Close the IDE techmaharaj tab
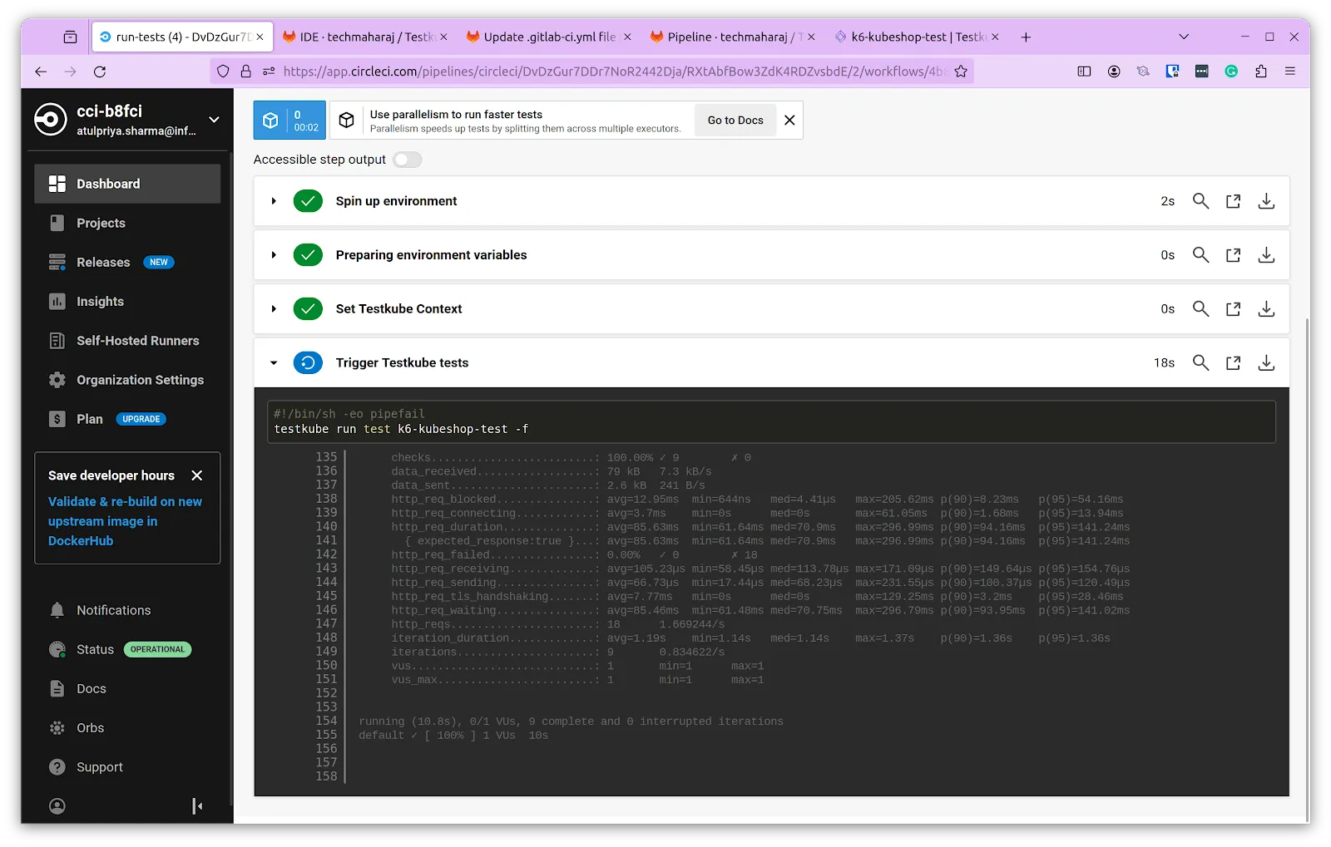 coord(443,37)
